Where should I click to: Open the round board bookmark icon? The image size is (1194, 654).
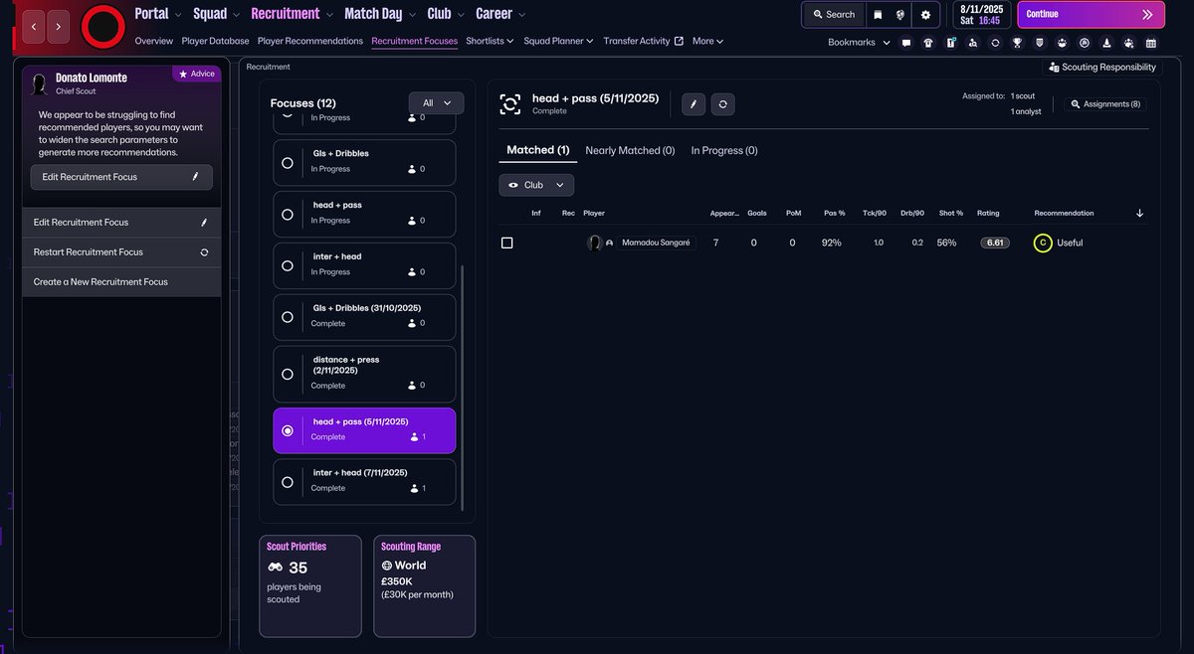tap(1085, 43)
